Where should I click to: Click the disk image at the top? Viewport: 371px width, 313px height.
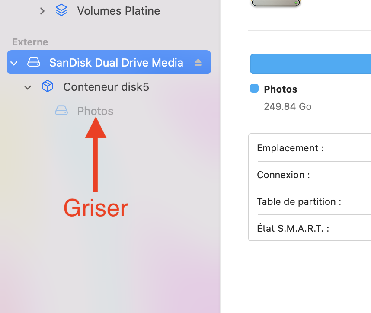click(275, 3)
